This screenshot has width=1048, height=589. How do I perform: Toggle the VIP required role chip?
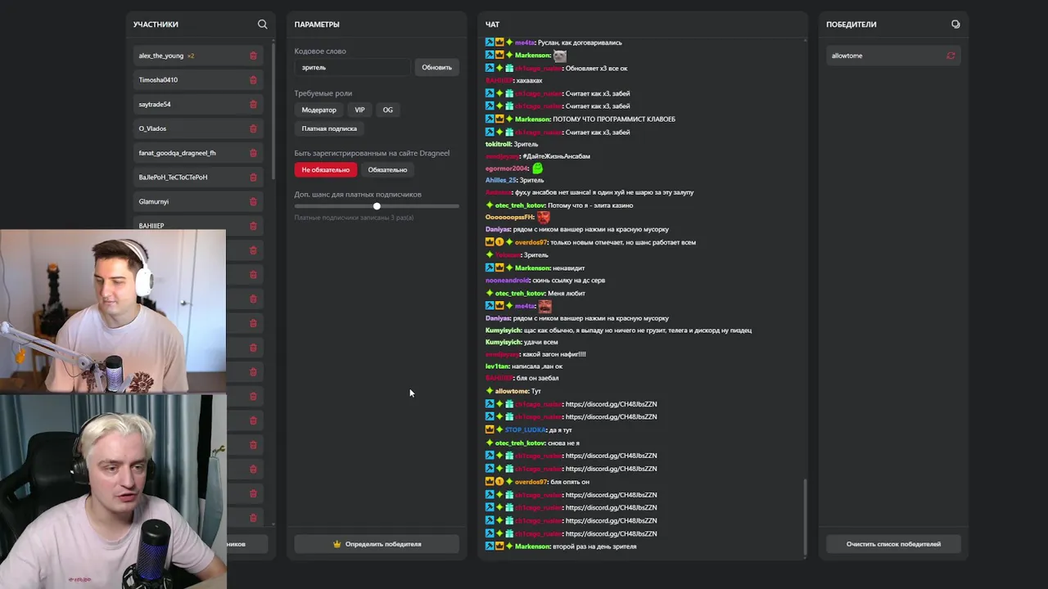(359, 110)
